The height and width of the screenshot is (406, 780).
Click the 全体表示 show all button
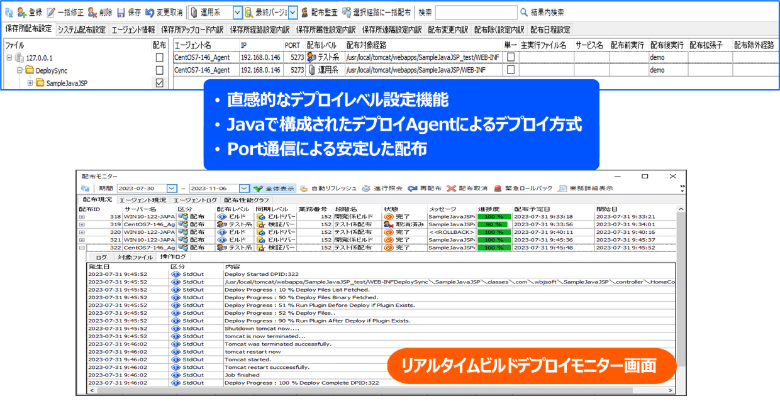click(x=274, y=188)
